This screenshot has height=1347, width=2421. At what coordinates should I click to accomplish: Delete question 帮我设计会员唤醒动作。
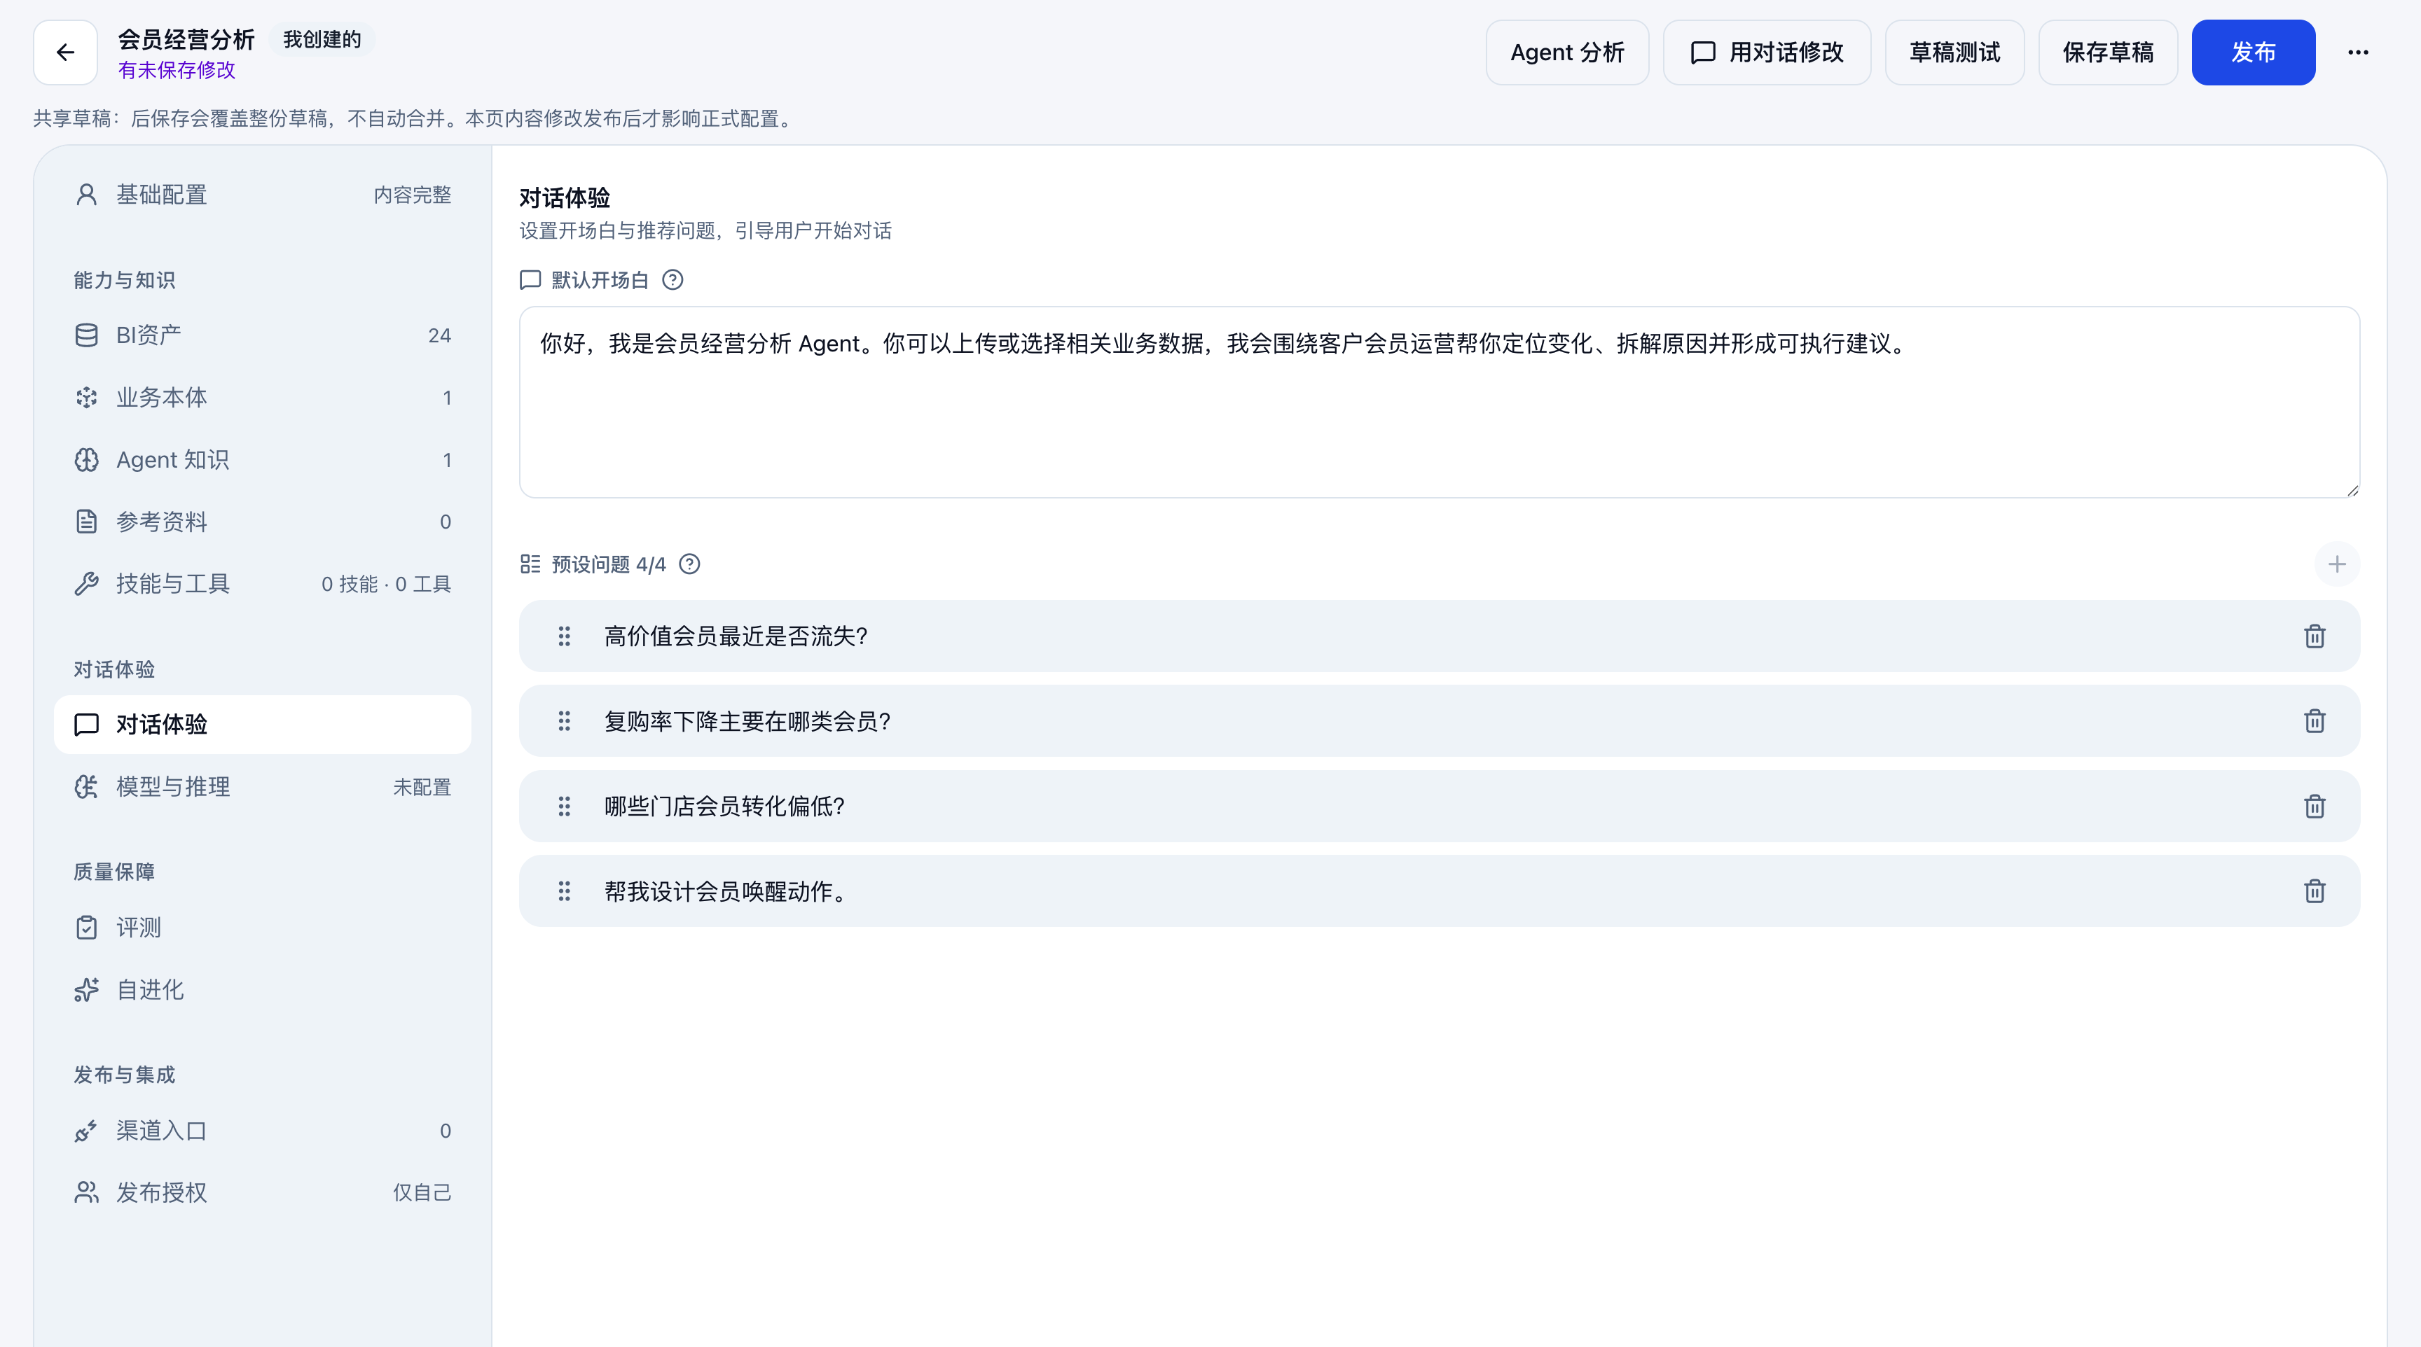pos(2315,891)
